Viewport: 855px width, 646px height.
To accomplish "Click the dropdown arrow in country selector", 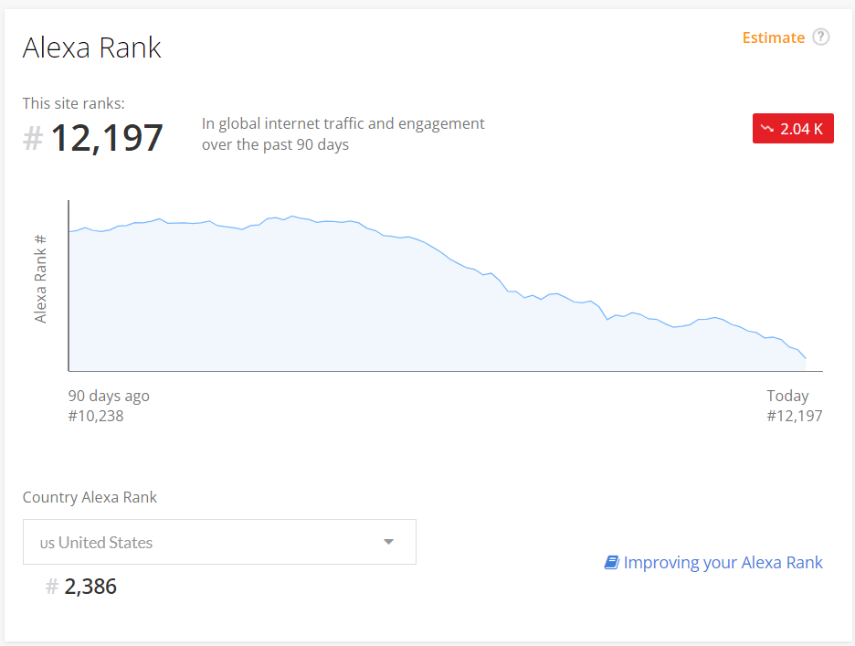I will [388, 542].
